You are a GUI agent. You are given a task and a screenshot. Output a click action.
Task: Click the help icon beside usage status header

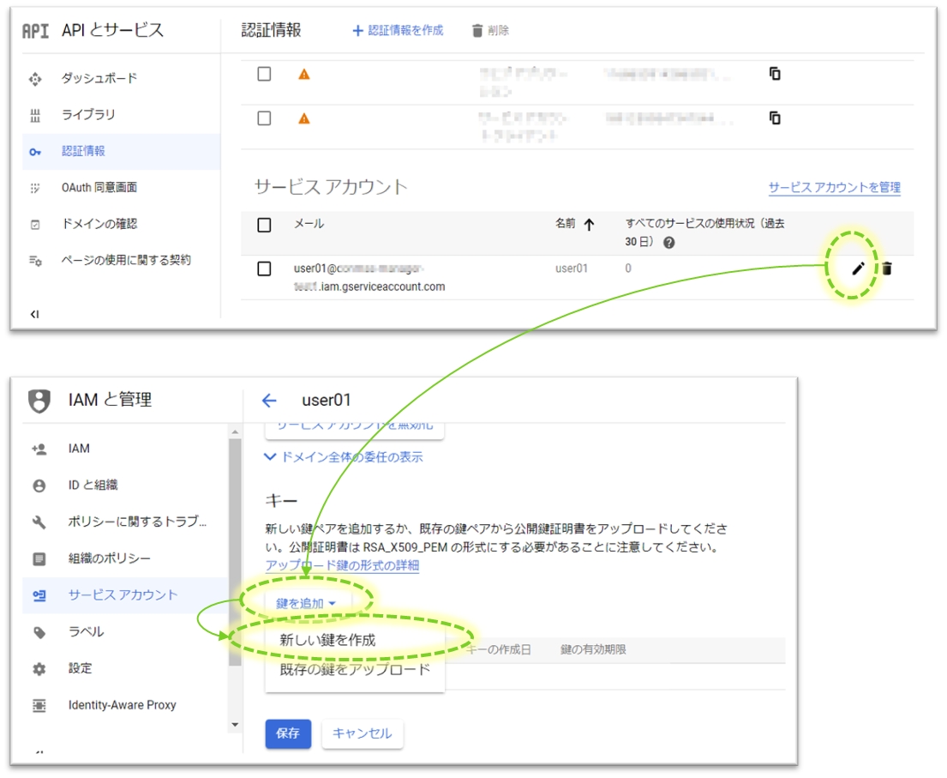(x=668, y=243)
